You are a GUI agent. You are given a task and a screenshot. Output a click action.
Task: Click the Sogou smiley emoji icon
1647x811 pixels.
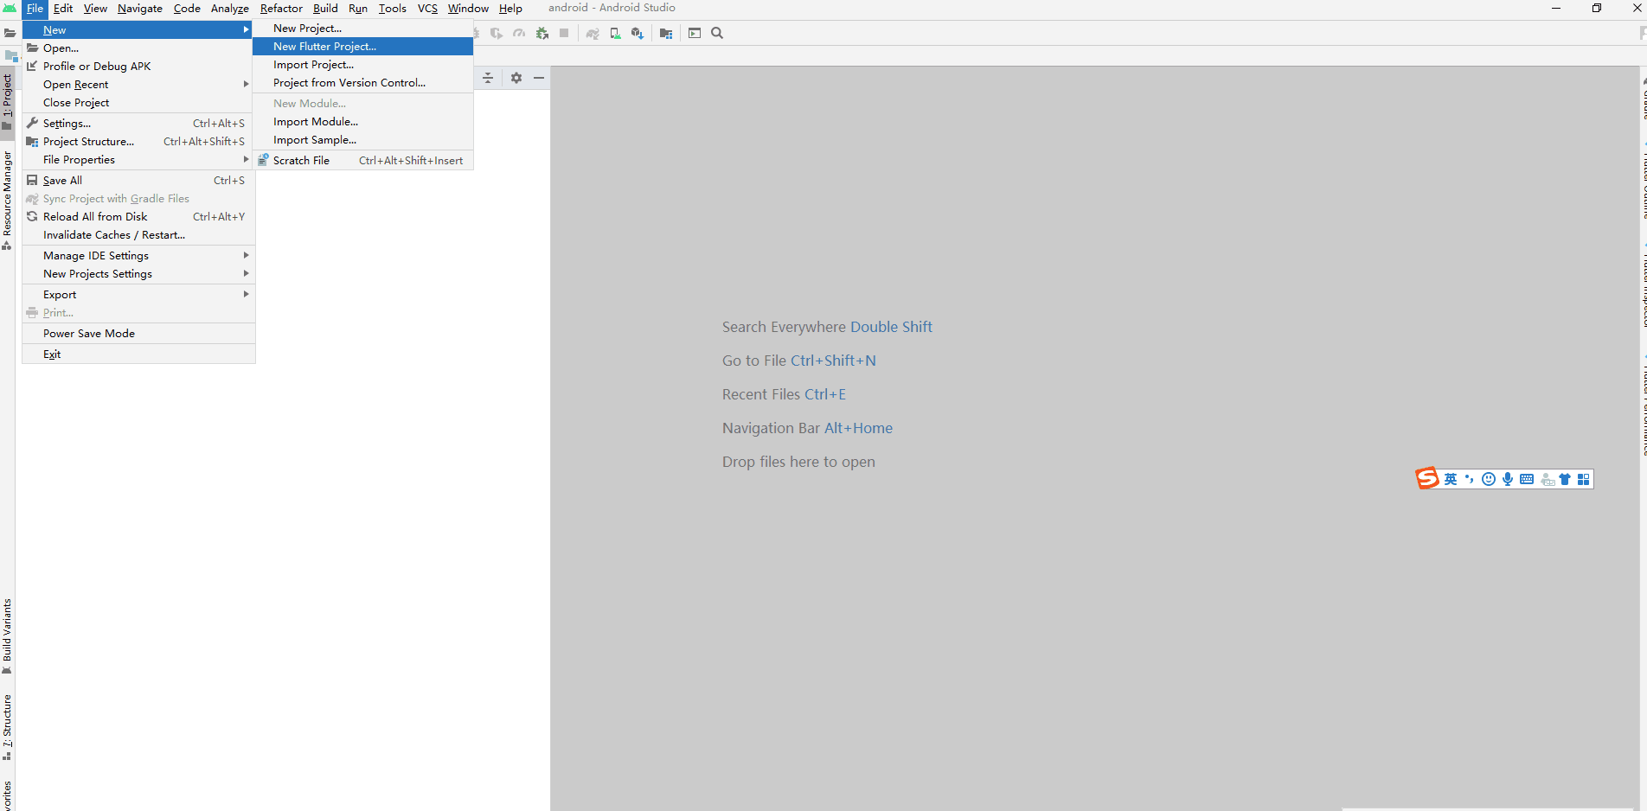point(1489,479)
